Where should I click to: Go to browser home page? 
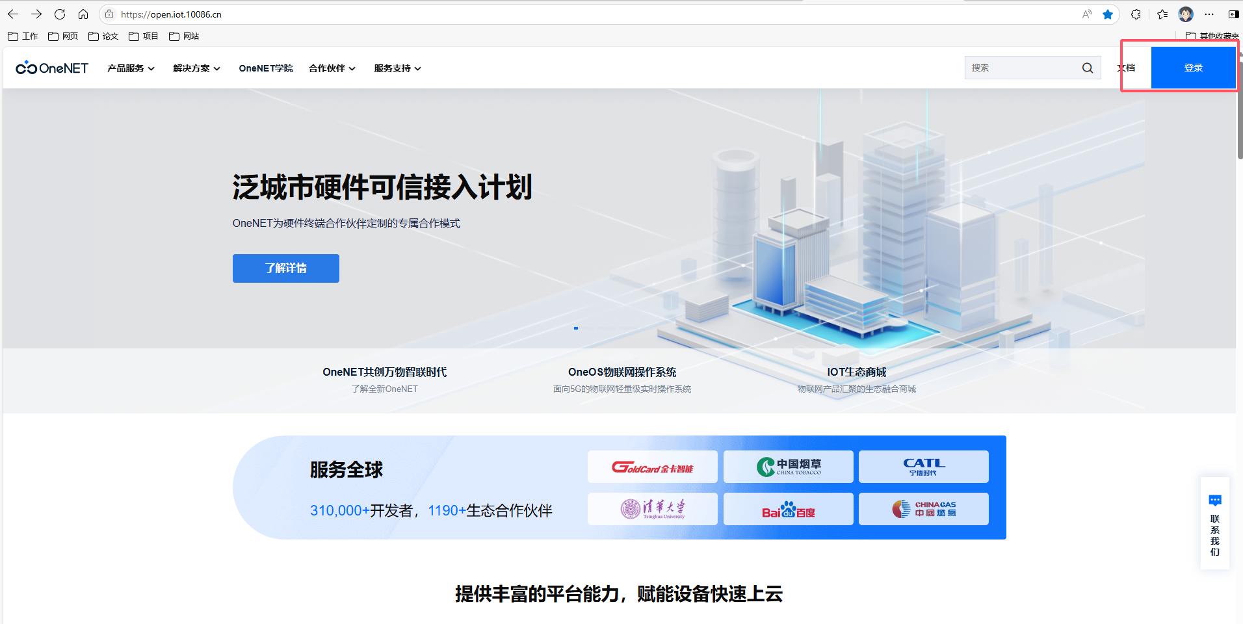83,14
